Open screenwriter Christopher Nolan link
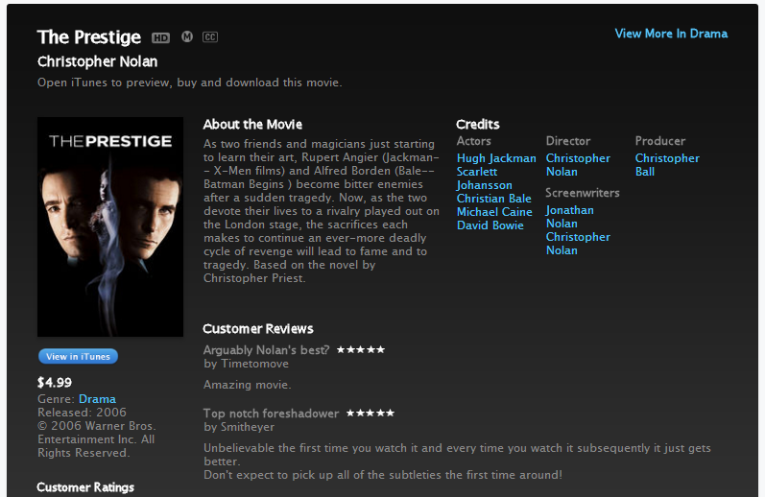Image resolution: width=765 pixels, height=497 pixels. point(578,244)
